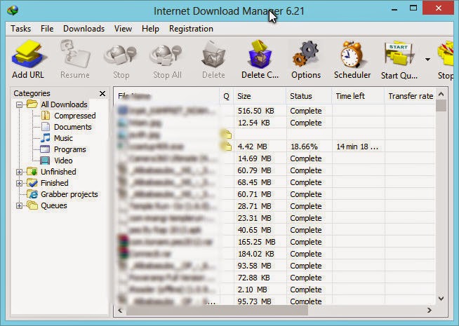This screenshot has width=459, height=326.
Task: Select the Compressed category
Action: coord(75,116)
